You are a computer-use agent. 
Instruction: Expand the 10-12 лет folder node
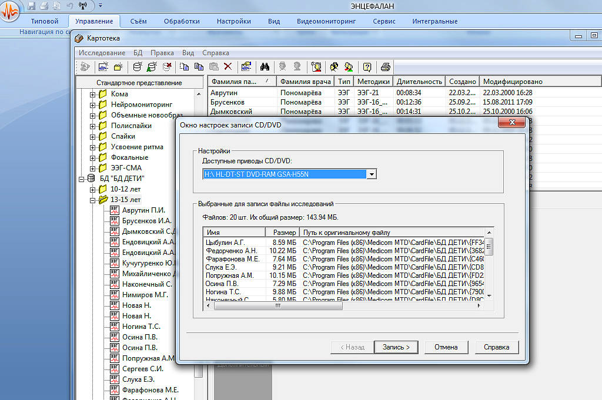point(92,190)
